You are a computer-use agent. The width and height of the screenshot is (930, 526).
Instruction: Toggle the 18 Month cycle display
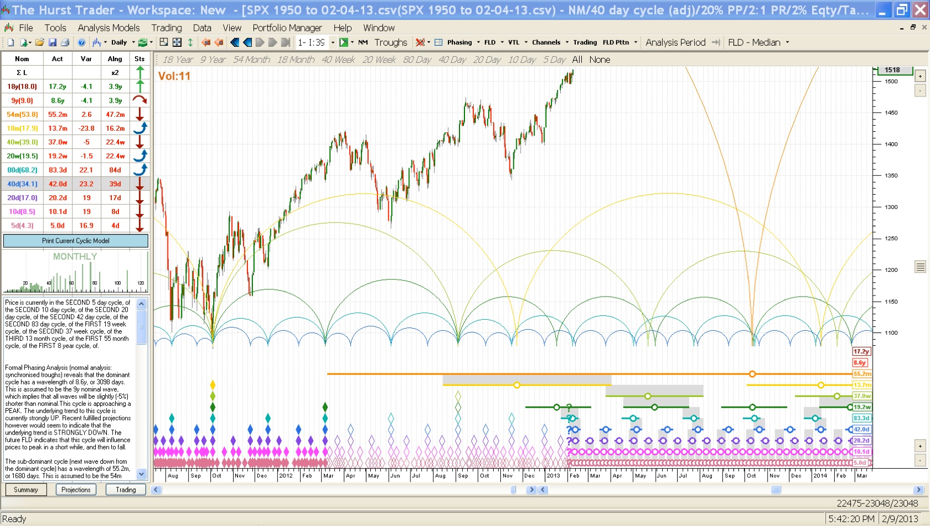295,60
